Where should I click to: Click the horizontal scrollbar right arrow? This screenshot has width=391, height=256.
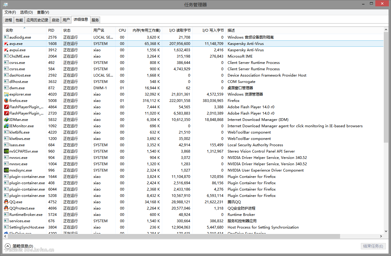click(381, 236)
